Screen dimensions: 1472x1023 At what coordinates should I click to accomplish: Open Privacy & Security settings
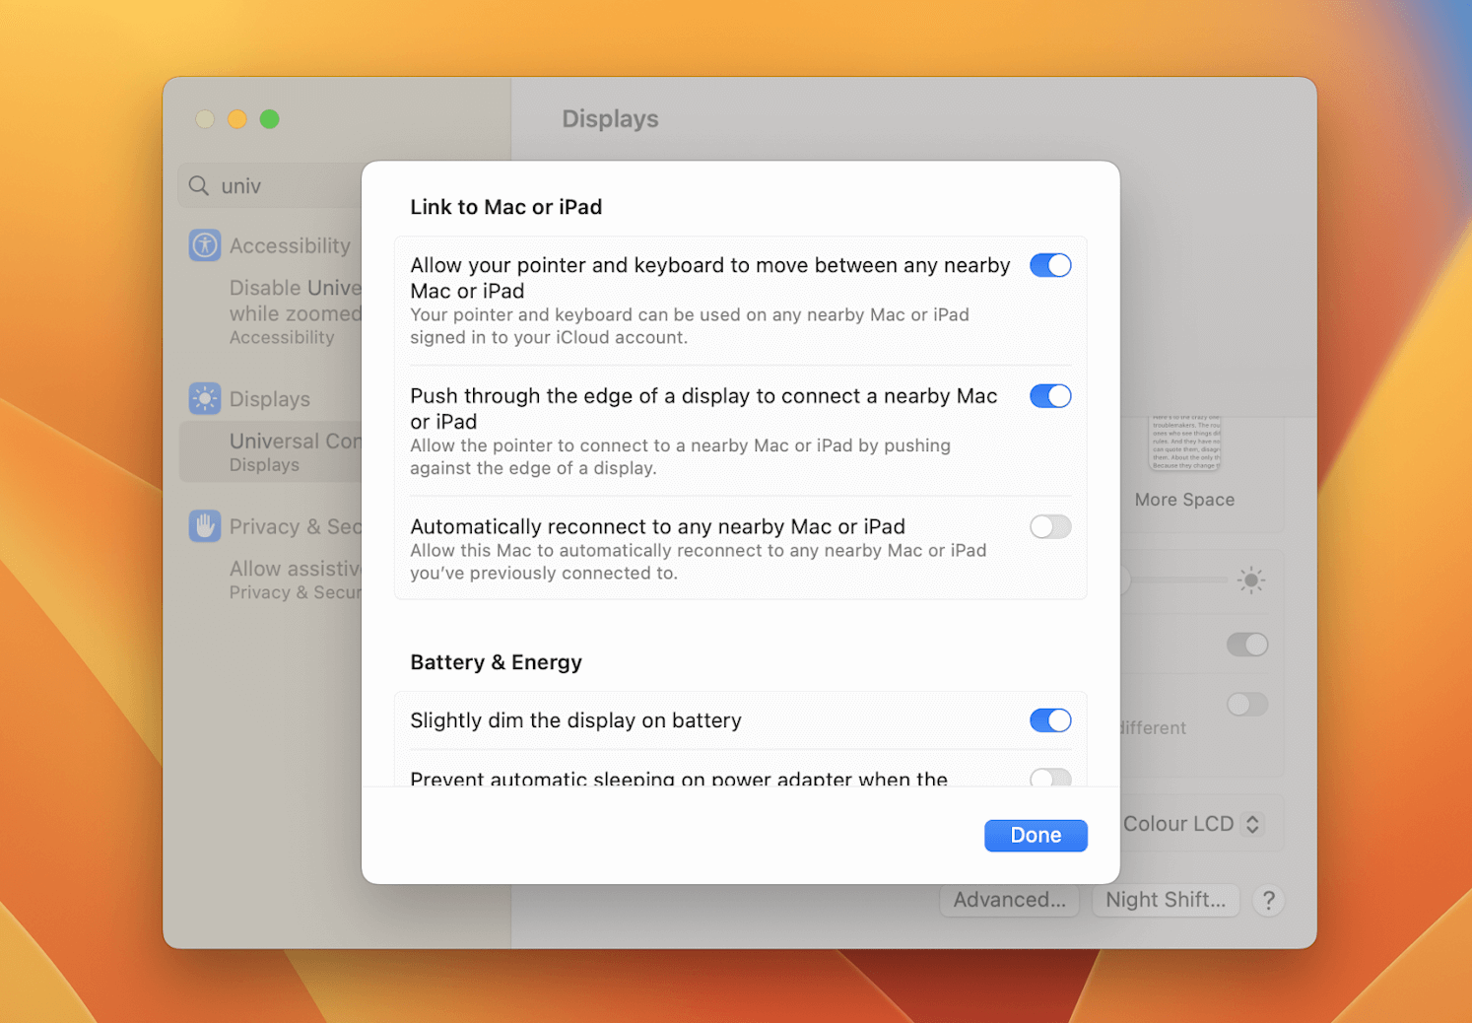289,526
